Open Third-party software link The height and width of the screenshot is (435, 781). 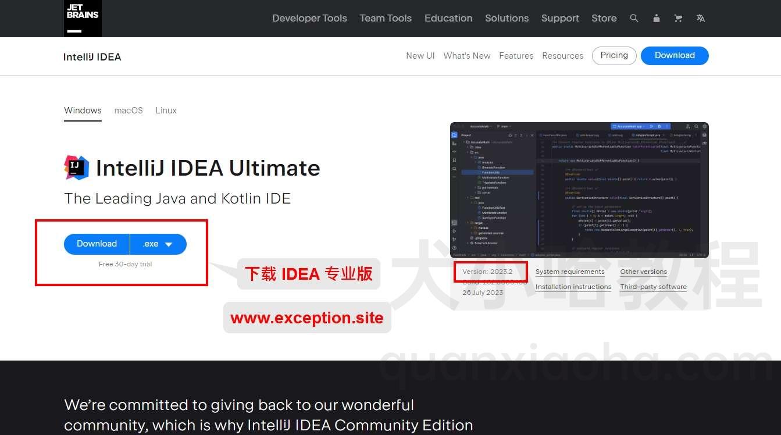(653, 287)
